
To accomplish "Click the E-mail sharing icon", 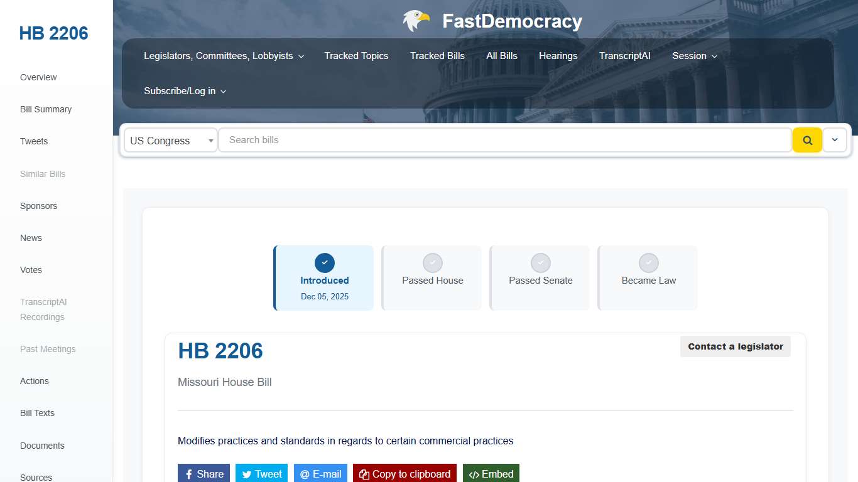I will click(304, 473).
